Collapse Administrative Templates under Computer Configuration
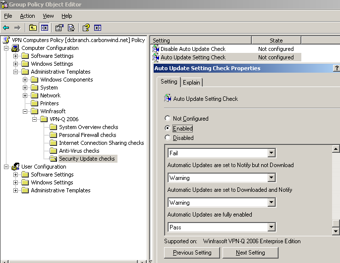Viewport: 340px width, 263px height. [x=16, y=72]
